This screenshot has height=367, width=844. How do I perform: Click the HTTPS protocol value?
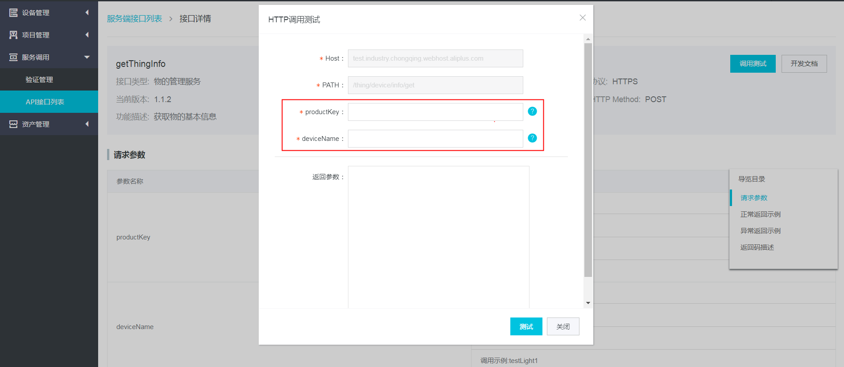click(x=625, y=82)
